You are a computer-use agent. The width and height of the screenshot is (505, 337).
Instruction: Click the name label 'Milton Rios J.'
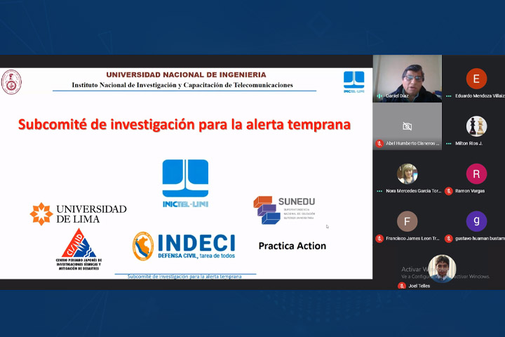point(469,143)
